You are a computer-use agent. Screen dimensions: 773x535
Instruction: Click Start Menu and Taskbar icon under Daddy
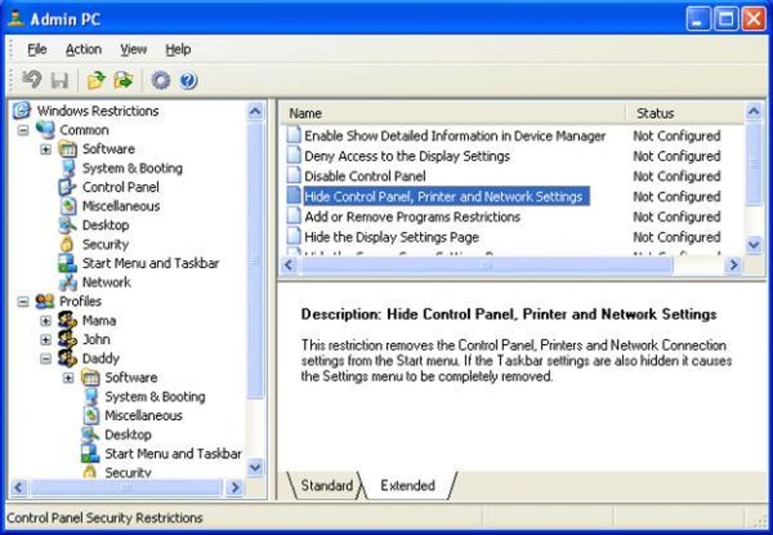coord(90,454)
